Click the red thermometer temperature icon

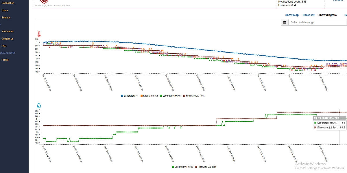[x=39, y=34]
